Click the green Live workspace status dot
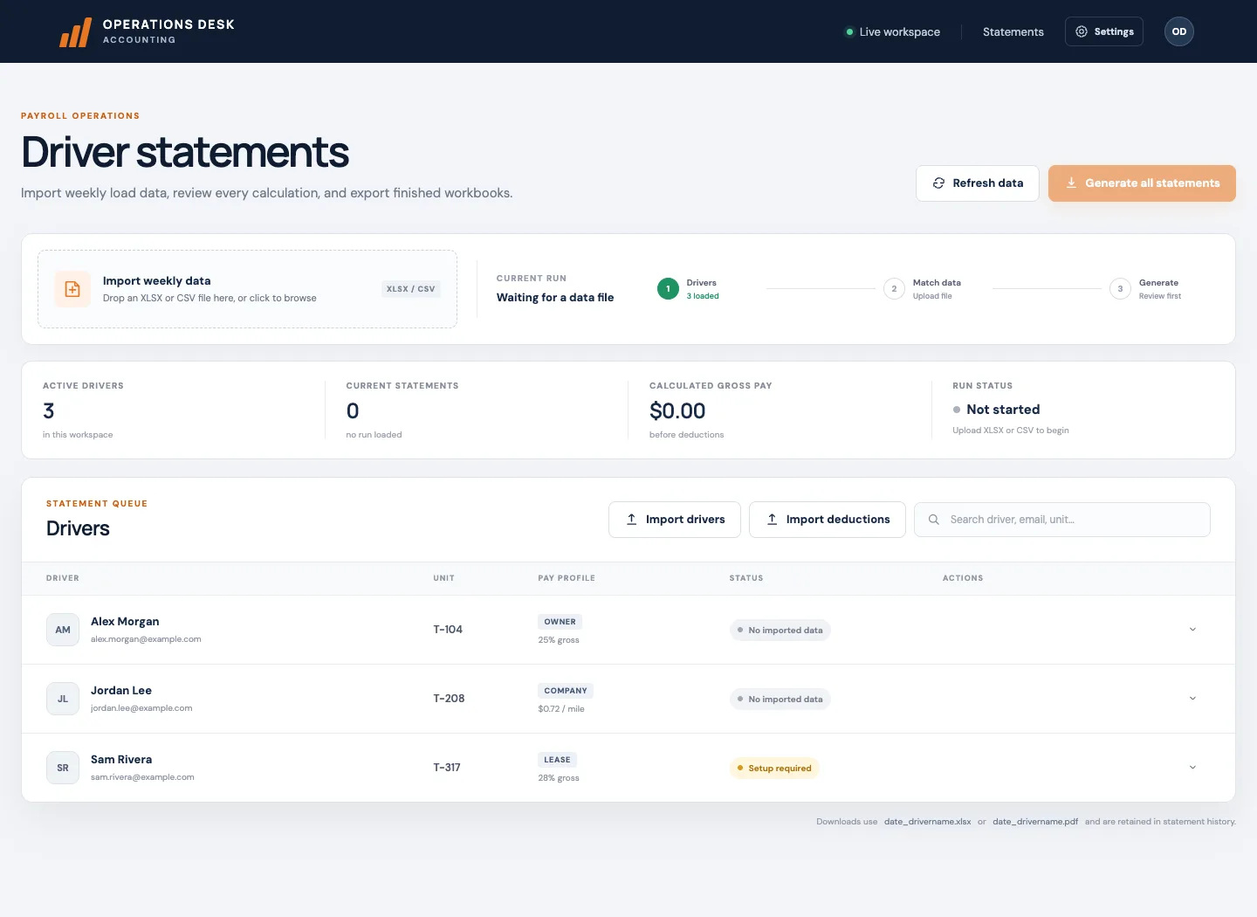 (849, 32)
